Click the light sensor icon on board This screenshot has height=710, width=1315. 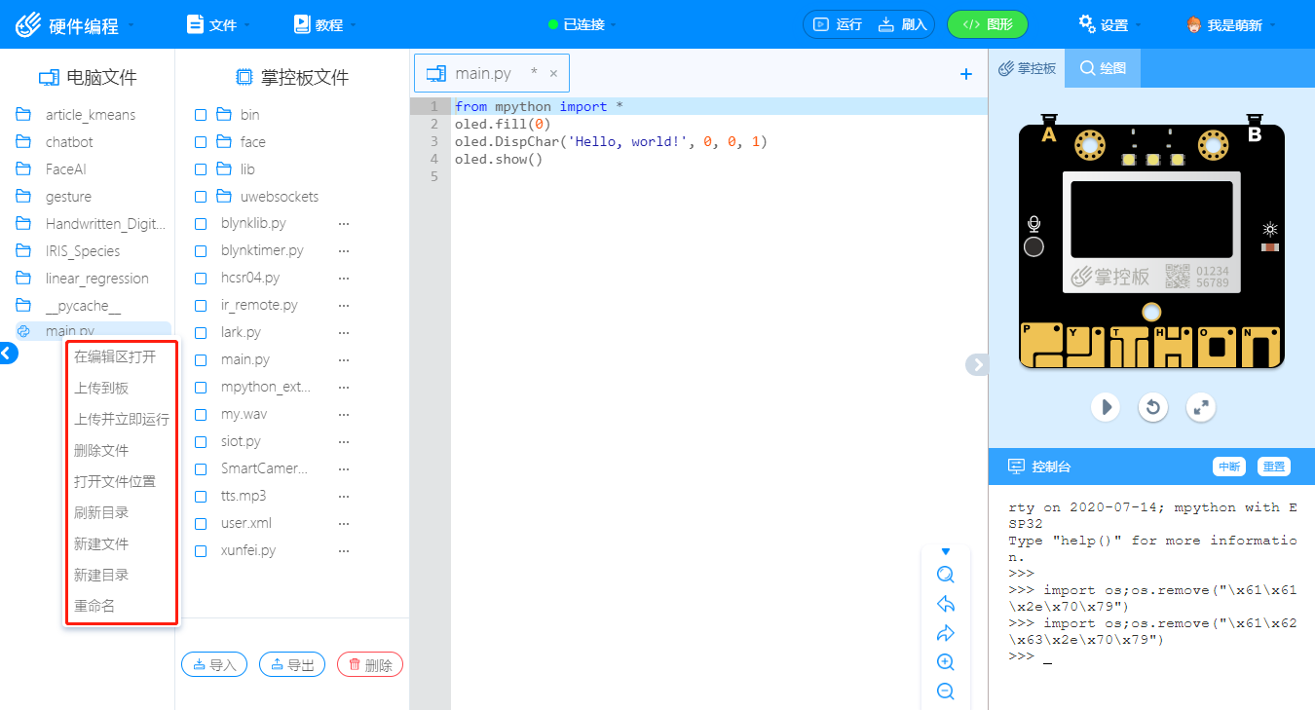pos(1269,230)
